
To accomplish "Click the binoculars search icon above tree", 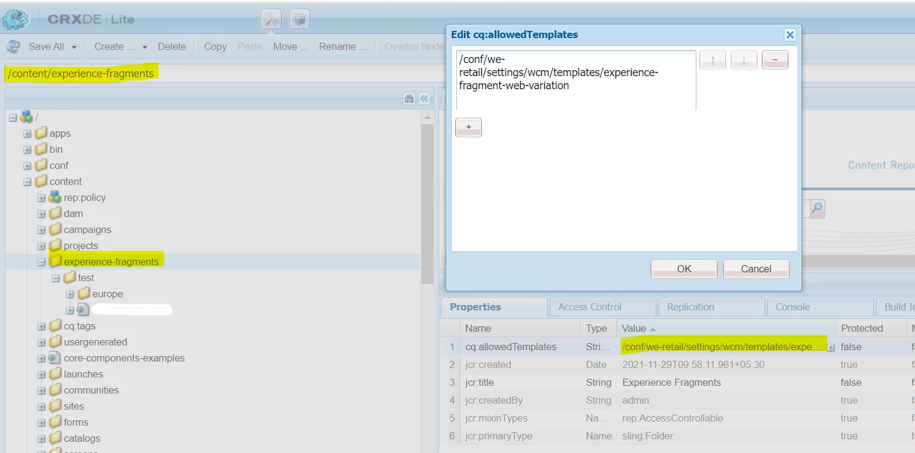I will pos(409,99).
